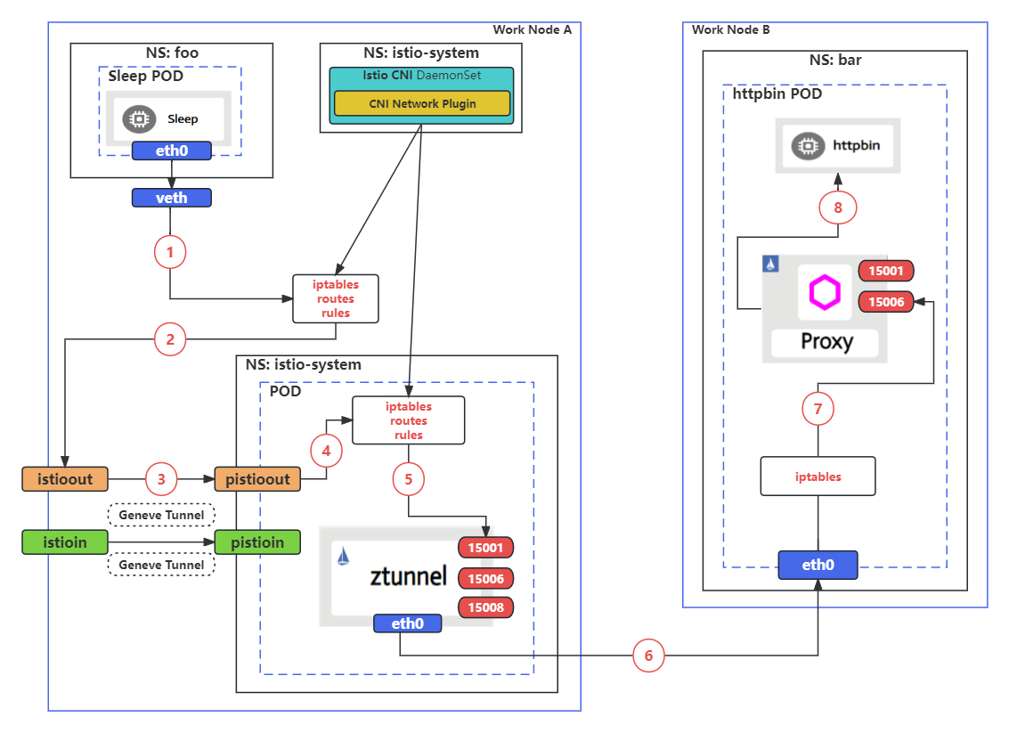Select the Sleep container chip icon

coord(138,117)
